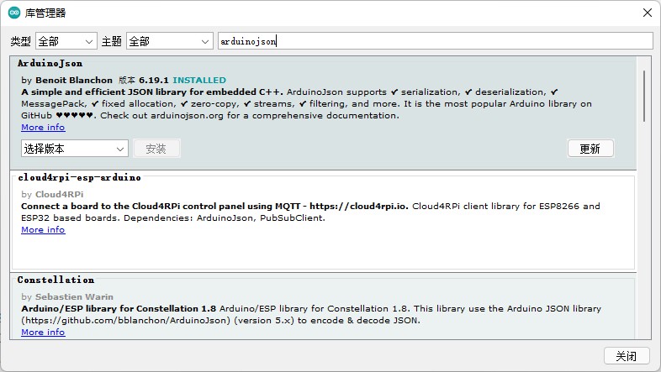Close the 库管理器 window with the X
661x372 pixels.
(x=648, y=13)
